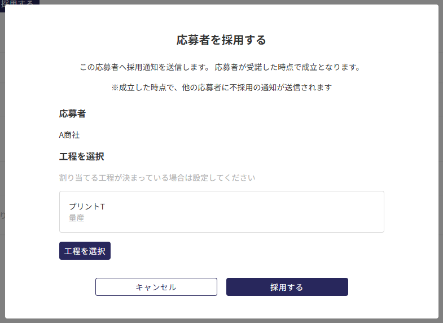443x323 pixels.
Task: Click the 応募者 section label
Action: click(x=72, y=114)
